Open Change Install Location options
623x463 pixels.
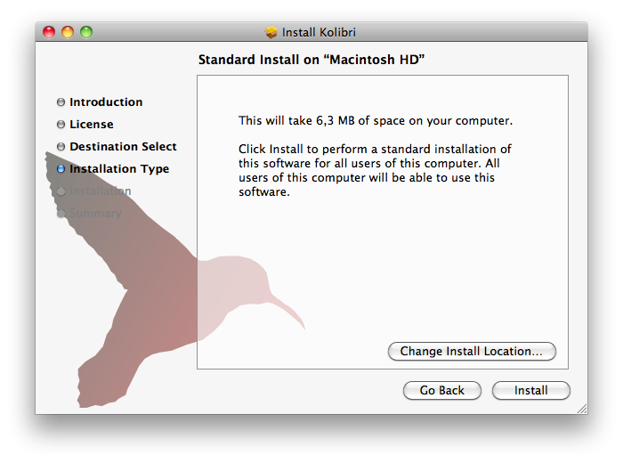point(472,352)
